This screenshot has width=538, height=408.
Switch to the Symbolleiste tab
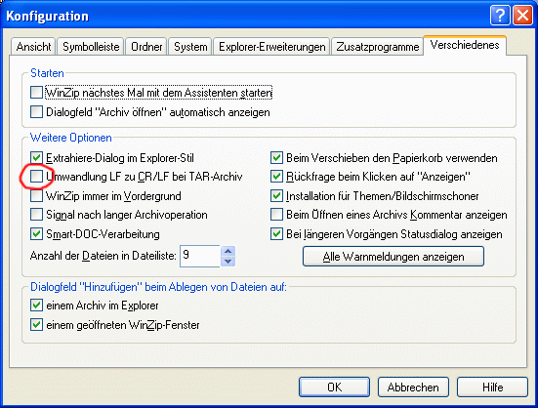[x=91, y=47]
